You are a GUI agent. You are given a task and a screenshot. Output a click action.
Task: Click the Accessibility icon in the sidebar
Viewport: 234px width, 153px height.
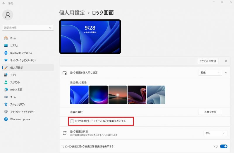pyautogui.click(x=6, y=104)
